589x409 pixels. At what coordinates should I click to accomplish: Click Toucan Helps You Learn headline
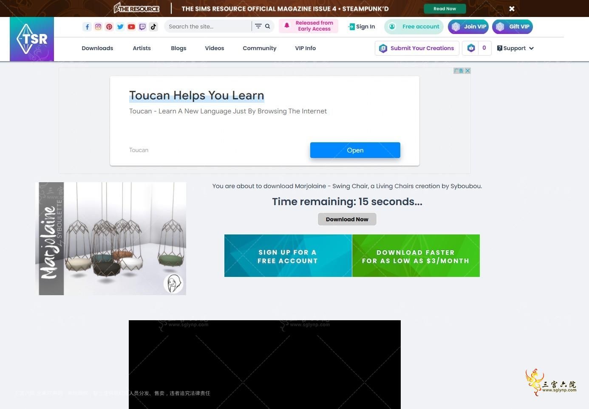point(197,95)
